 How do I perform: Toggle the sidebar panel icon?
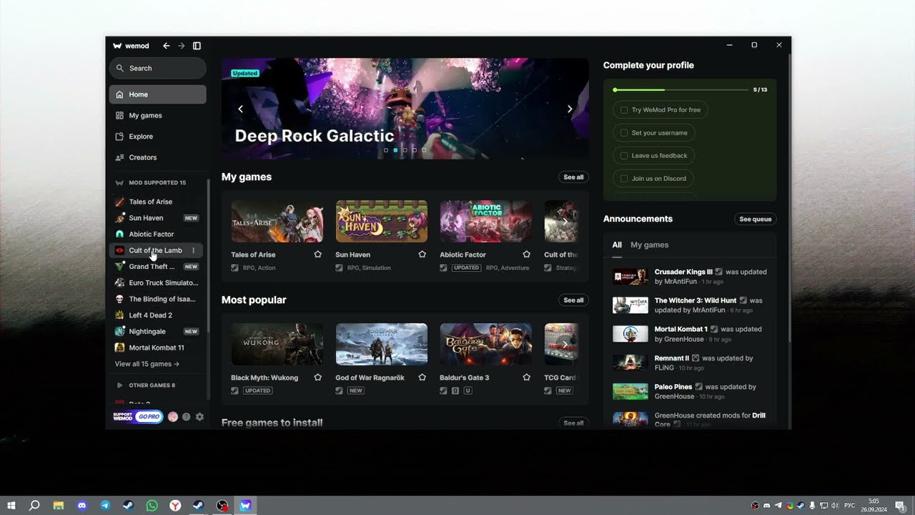pos(197,46)
